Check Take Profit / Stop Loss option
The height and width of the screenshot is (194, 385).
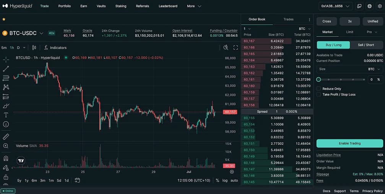(318, 94)
